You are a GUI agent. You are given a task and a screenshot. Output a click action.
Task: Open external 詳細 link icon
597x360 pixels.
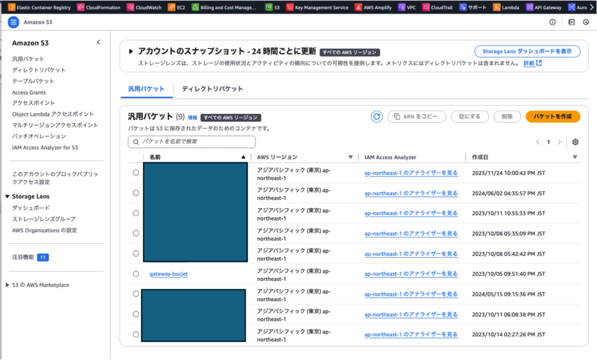point(539,63)
